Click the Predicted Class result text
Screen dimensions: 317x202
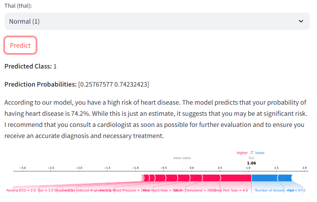[31, 66]
